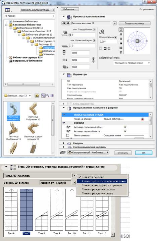
Task: Click library view mode icon top left
Action: pos(8,10)
